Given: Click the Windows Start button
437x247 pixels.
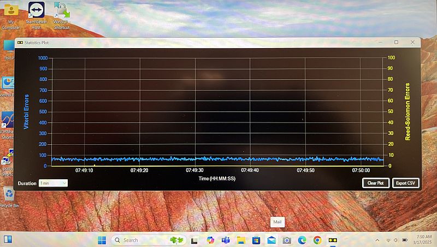Looking at the screenshot, I should [102, 240].
